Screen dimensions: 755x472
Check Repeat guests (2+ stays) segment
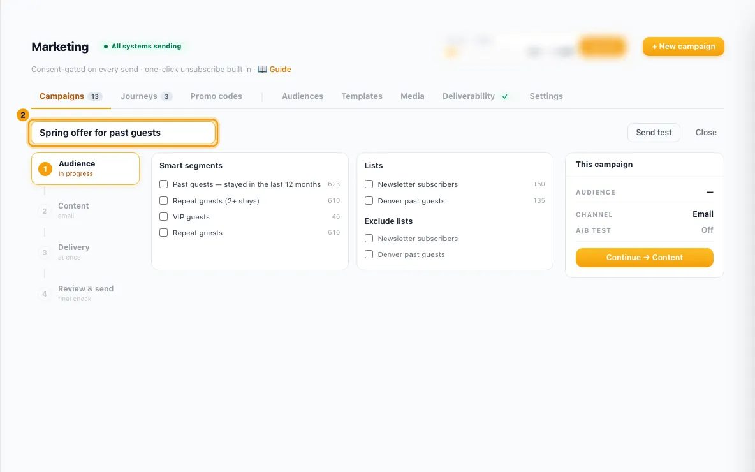pos(164,200)
